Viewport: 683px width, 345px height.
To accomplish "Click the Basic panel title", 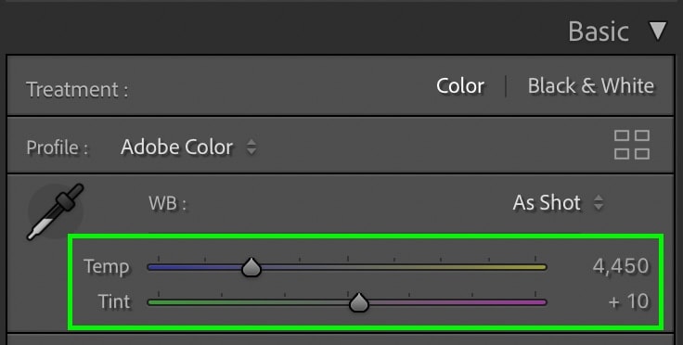I will [599, 32].
